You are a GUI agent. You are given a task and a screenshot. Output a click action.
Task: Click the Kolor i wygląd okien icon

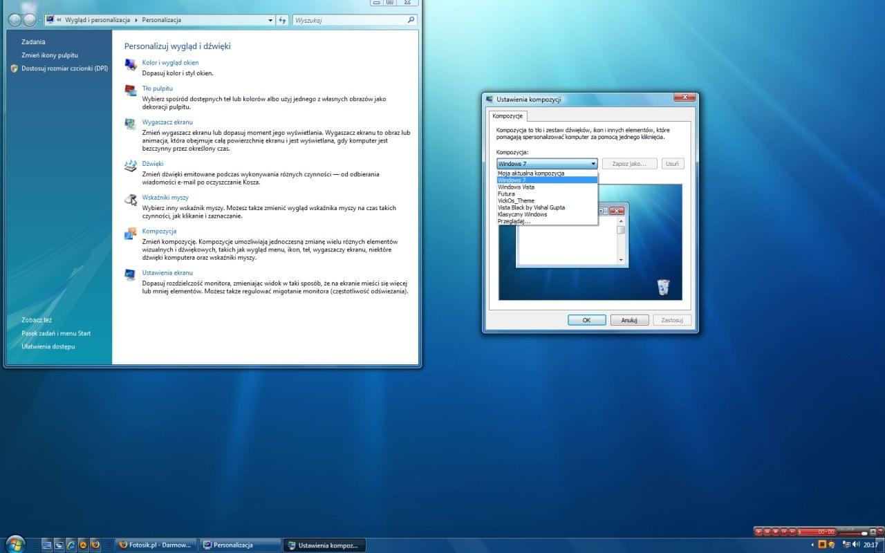tap(130, 65)
